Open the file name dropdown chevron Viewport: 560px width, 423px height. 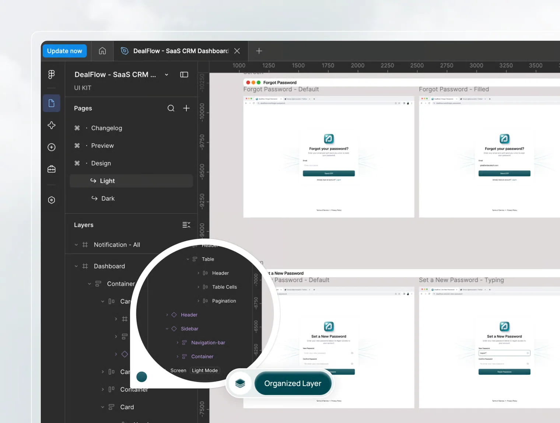[167, 74]
